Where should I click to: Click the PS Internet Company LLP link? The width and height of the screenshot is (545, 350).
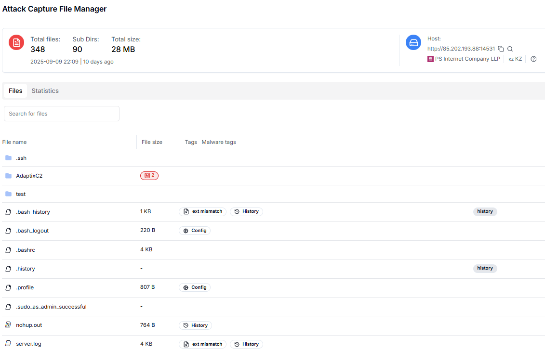click(x=467, y=59)
